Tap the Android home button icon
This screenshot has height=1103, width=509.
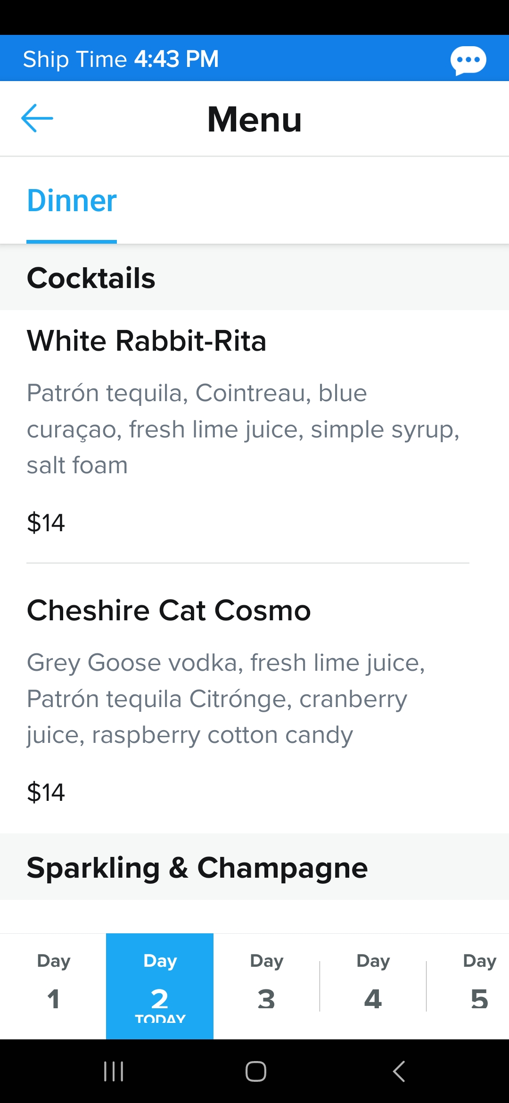pyautogui.click(x=255, y=1071)
